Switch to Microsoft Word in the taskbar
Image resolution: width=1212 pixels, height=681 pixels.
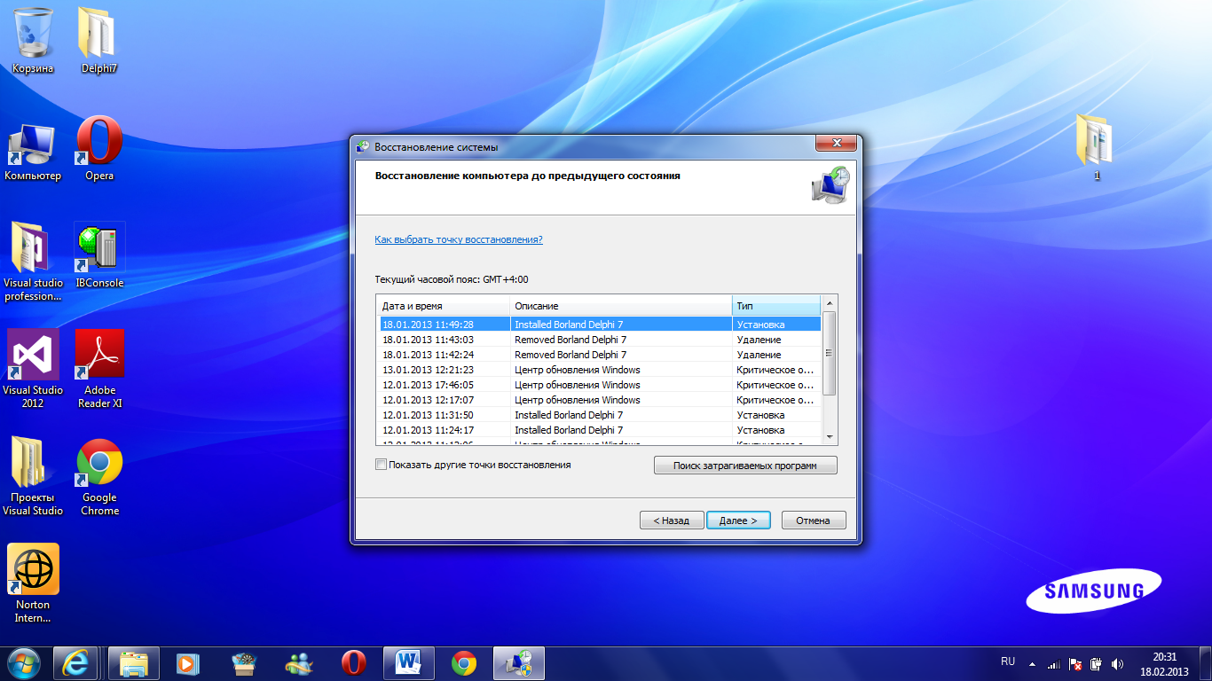point(409,663)
